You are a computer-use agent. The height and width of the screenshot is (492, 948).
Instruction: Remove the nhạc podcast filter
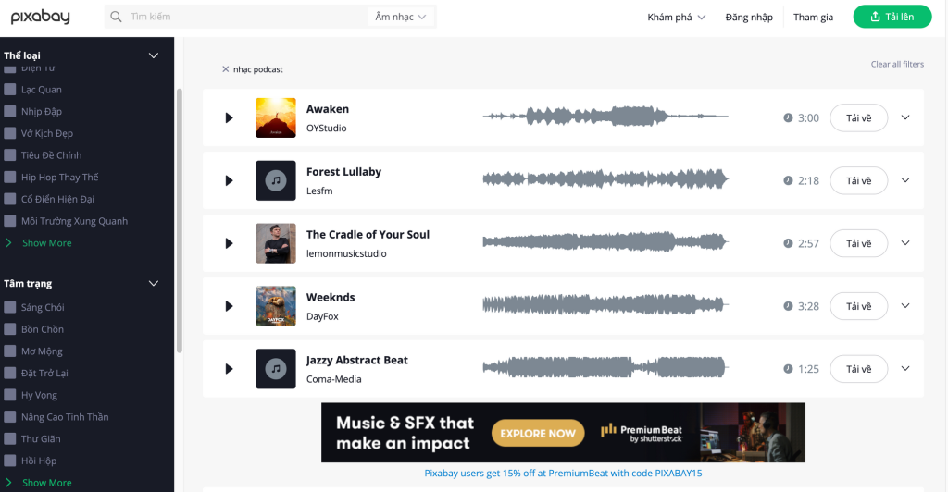pos(226,69)
